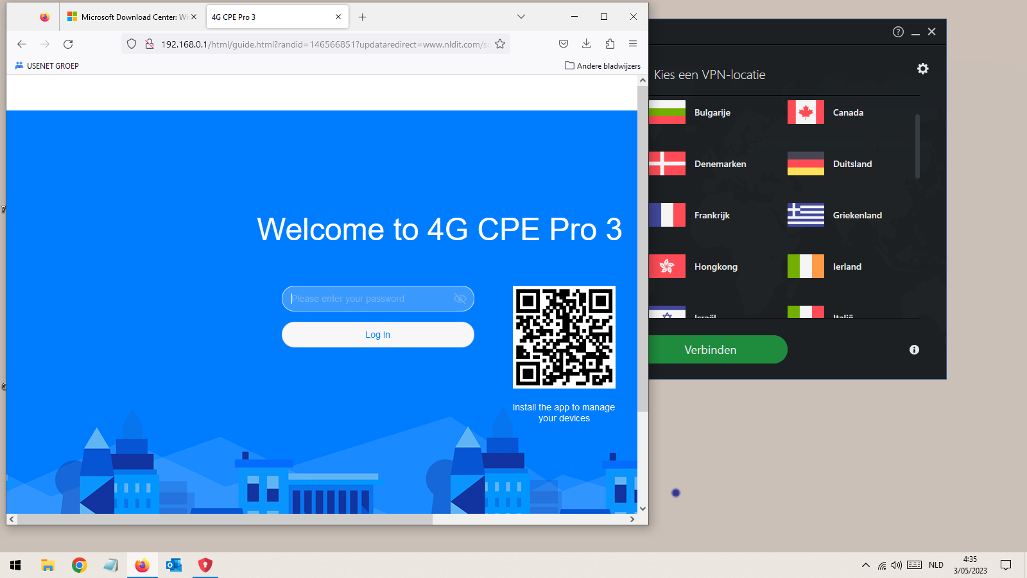
Task: Show hidden system tray icons chevron
Action: pyautogui.click(x=865, y=565)
